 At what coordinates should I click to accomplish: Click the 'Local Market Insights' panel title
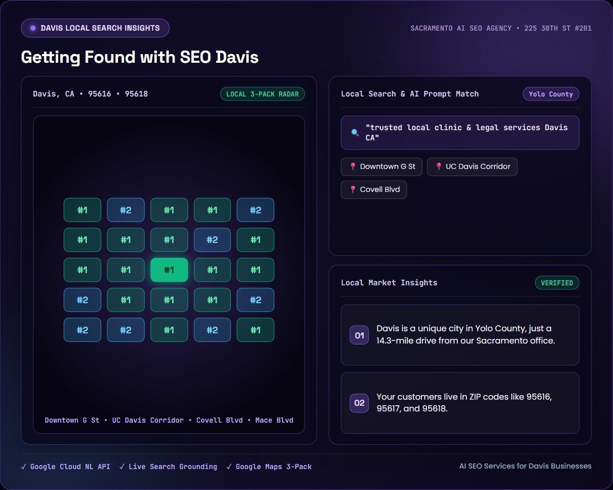pyautogui.click(x=389, y=283)
